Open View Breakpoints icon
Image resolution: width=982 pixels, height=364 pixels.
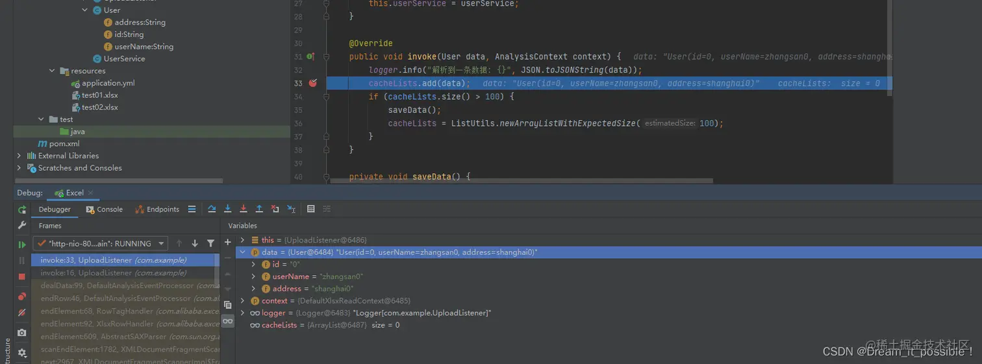coord(22,297)
